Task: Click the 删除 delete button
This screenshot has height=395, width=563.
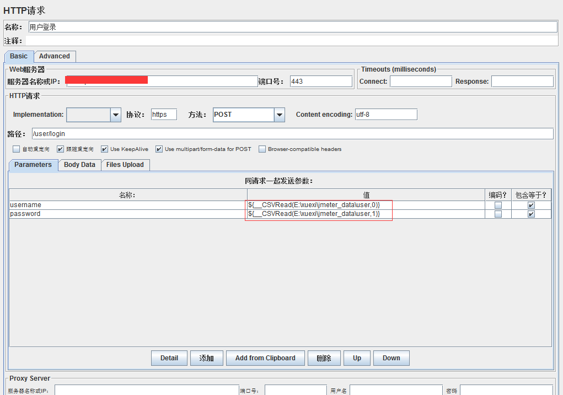Action: point(324,358)
